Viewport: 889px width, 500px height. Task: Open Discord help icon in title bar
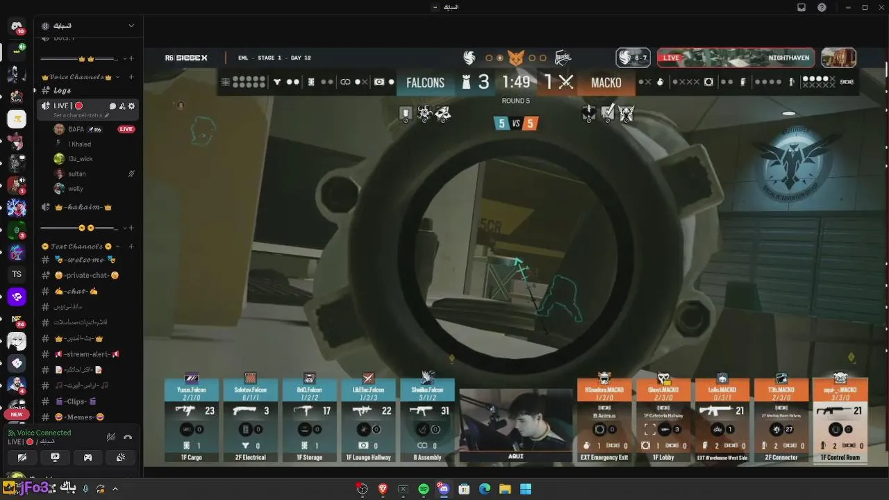click(822, 7)
